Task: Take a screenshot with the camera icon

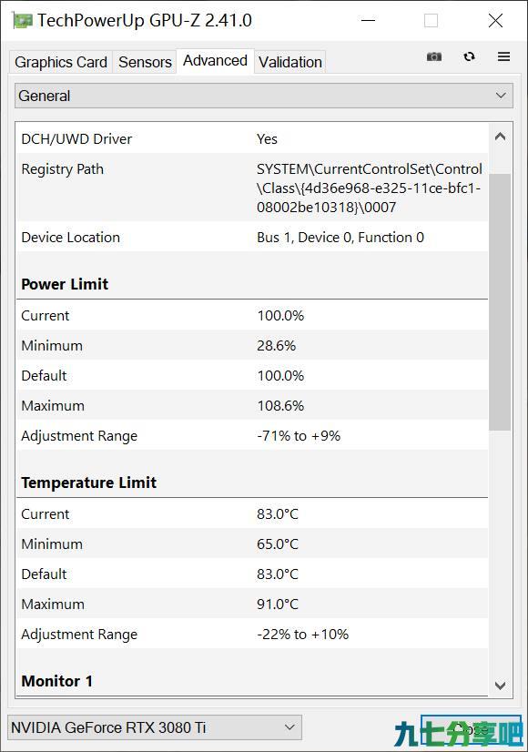Action: (434, 56)
